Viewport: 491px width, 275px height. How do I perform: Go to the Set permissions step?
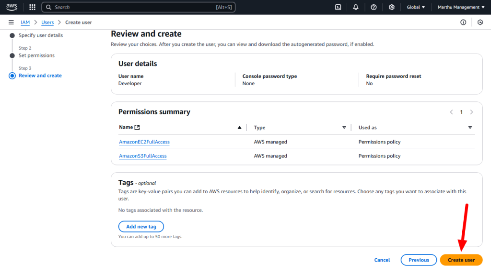coord(36,55)
